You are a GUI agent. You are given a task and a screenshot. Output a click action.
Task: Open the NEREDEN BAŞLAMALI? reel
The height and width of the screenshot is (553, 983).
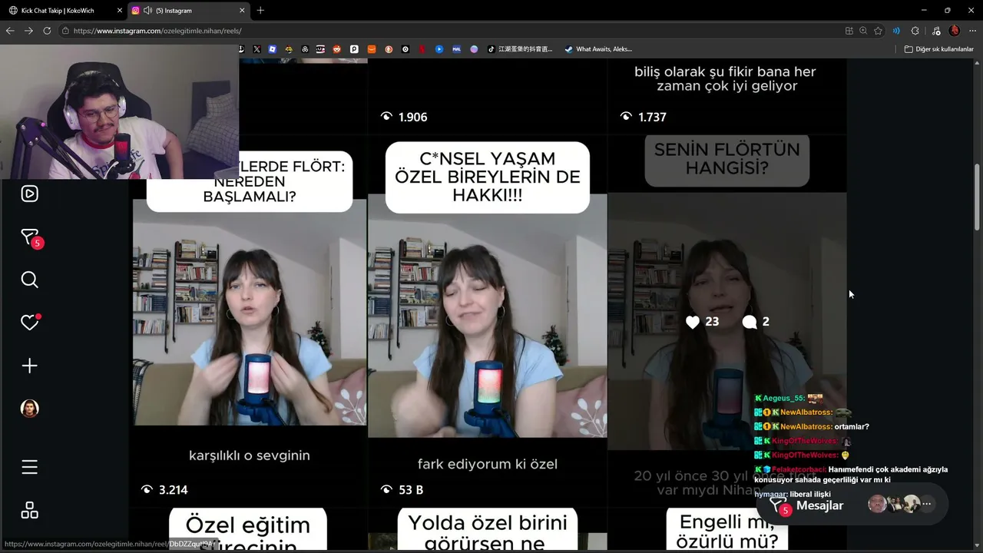(x=250, y=320)
